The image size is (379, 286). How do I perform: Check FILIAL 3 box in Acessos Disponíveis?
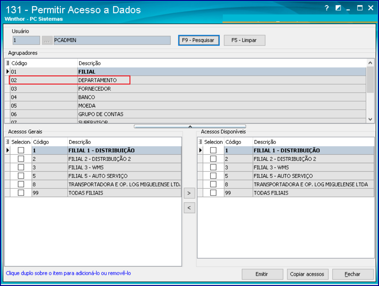pos(213,168)
